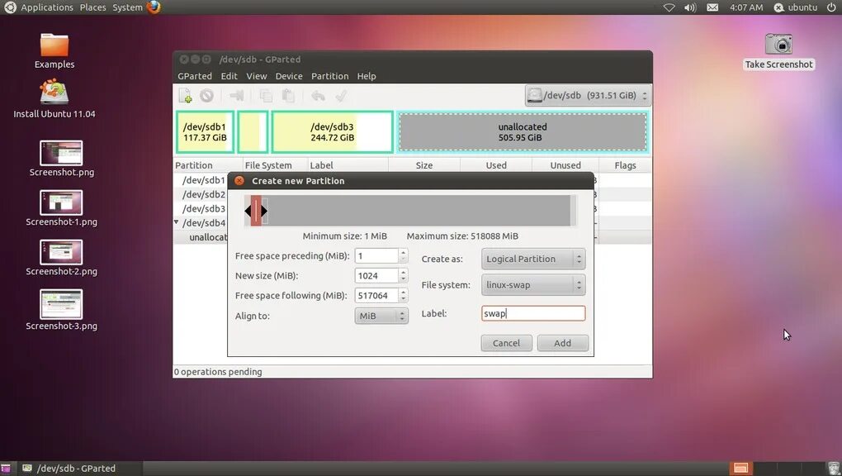The image size is (842, 476).
Task: Open the Edit menu
Action: (x=229, y=76)
